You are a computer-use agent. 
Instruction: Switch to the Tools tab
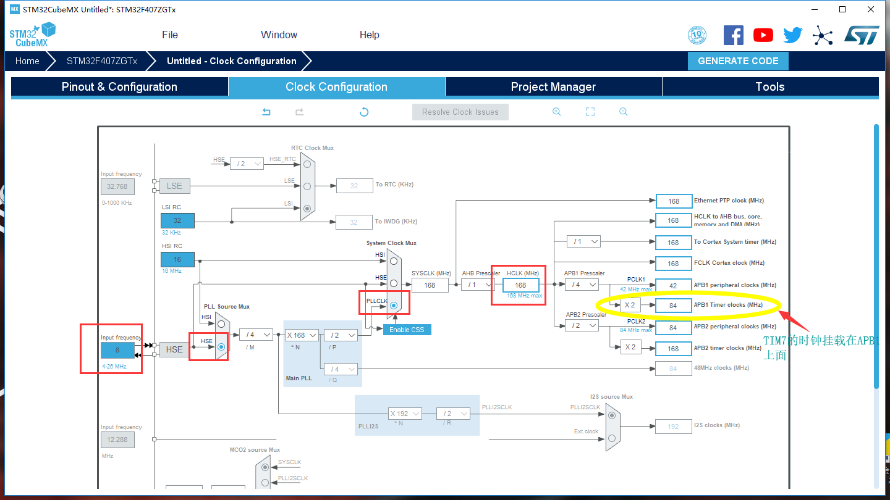tap(770, 86)
